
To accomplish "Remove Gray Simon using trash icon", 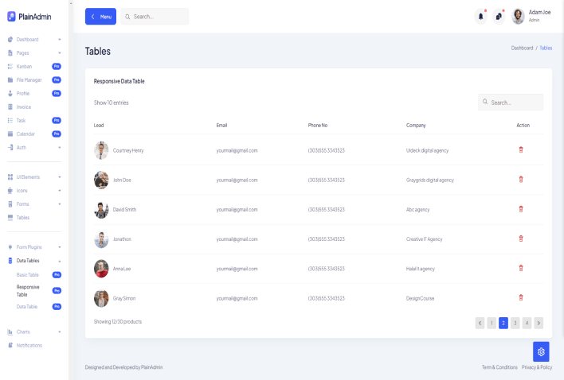I will 521,297.
